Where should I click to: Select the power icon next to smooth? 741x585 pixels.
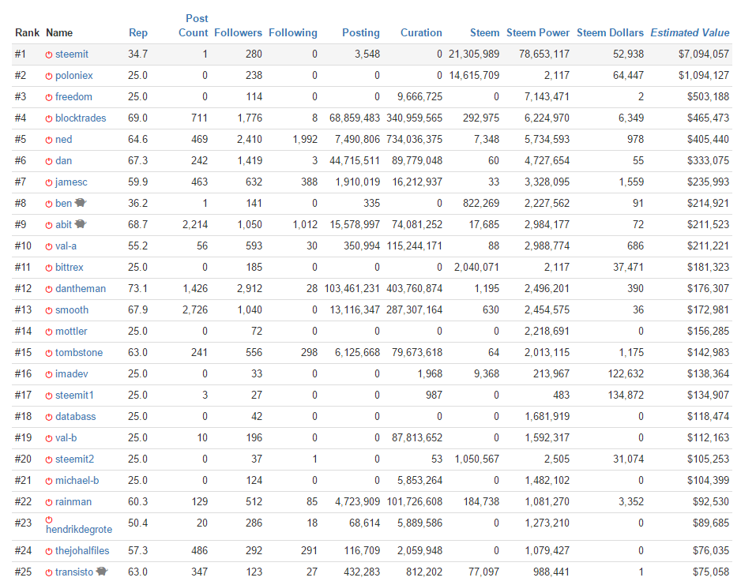tap(49, 310)
